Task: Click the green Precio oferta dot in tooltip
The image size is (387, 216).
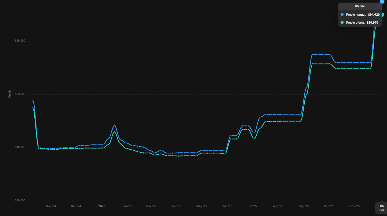Action: pyautogui.click(x=342, y=22)
